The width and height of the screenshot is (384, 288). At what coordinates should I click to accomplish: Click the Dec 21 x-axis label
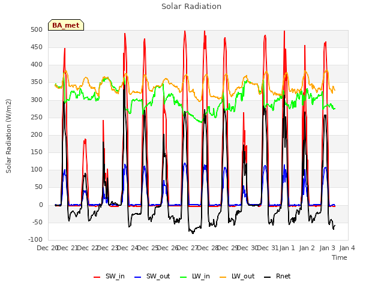[x=67, y=248]
